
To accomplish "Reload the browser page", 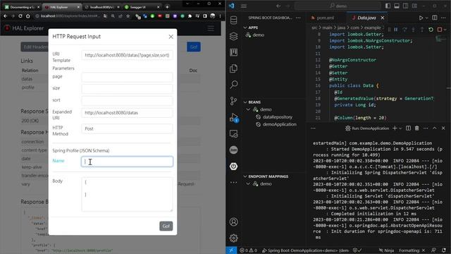I will (x=20, y=16).
